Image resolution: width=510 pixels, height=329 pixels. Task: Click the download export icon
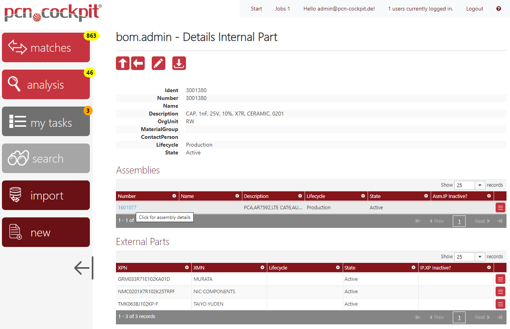click(x=179, y=63)
